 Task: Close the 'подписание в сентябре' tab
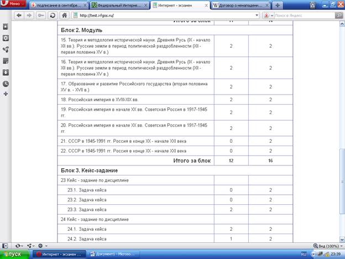click(85, 6)
